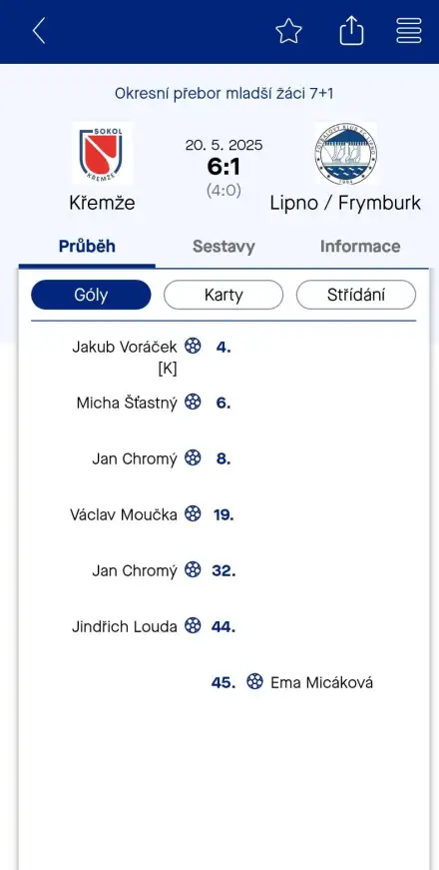Open the Informace tab
Screen dimensions: 439x870
tap(360, 247)
